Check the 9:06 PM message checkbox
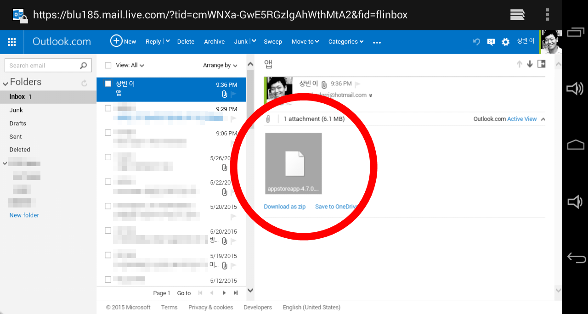Screen dimensions: 588x314 click(x=108, y=133)
